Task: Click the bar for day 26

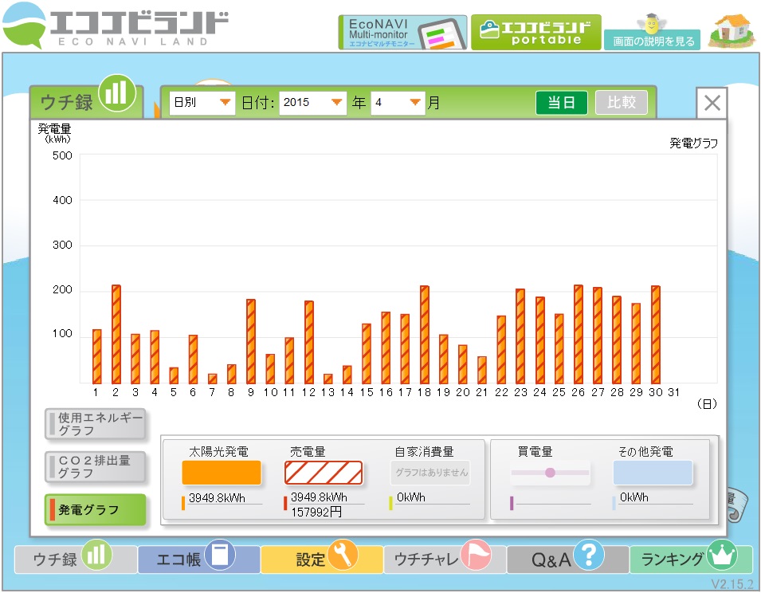Action: tap(578, 334)
